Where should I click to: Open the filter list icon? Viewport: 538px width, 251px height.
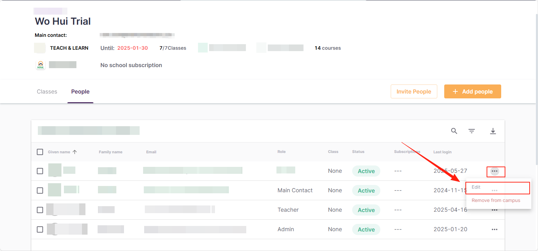coord(471,131)
